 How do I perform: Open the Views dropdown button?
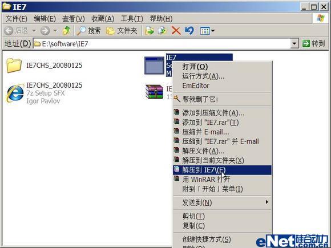(207, 31)
